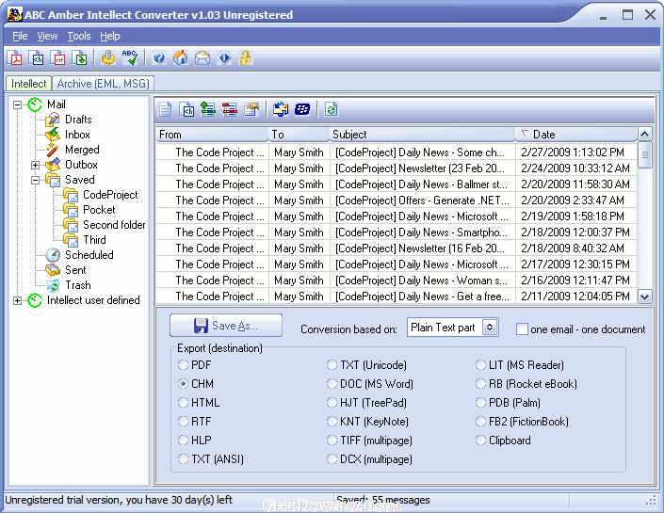Click the PDF export toolbar icon
This screenshot has height=513, width=664.
(15, 57)
